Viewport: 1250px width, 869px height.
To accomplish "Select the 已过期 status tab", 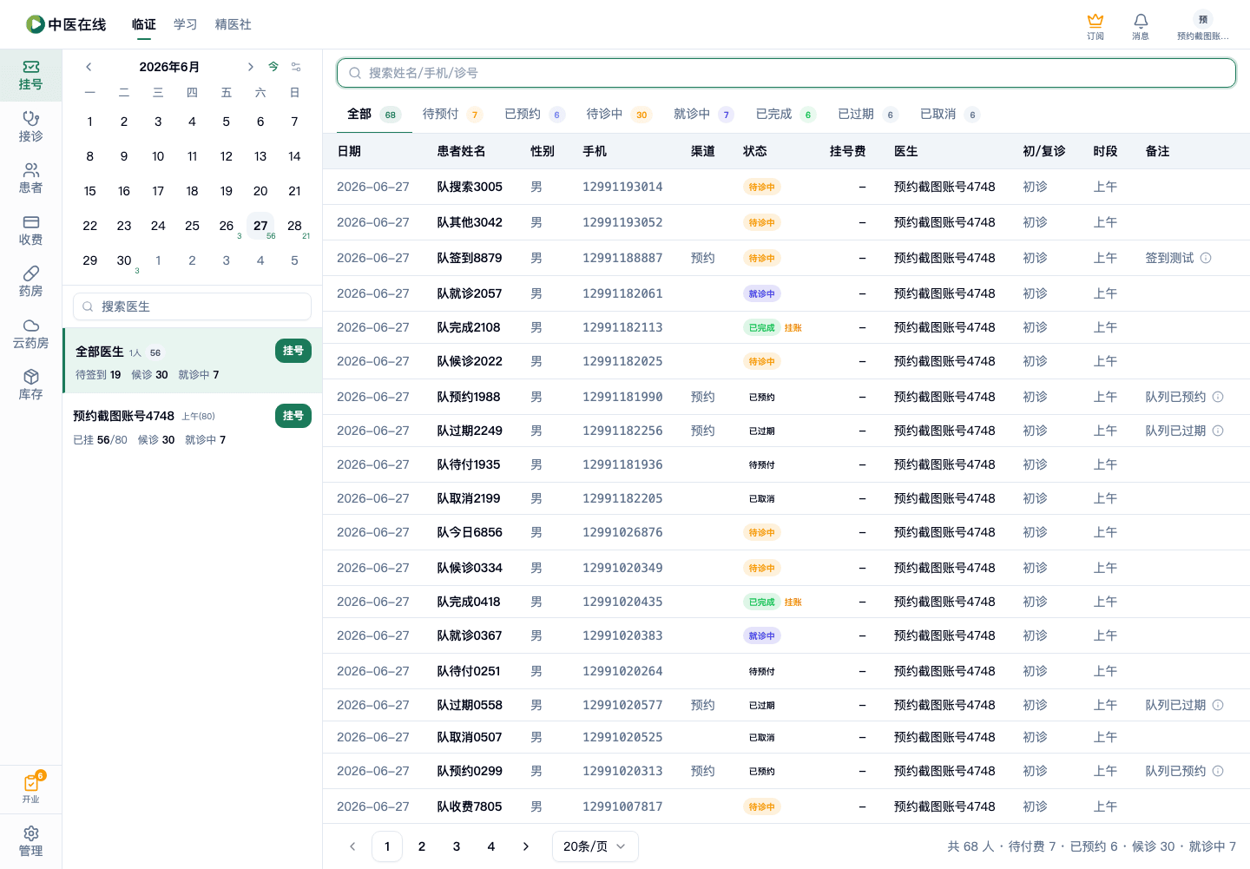I will (x=868, y=114).
